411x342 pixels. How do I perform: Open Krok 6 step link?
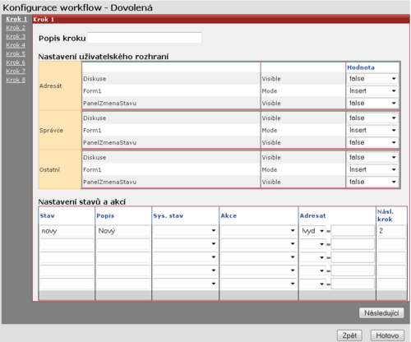[16, 62]
